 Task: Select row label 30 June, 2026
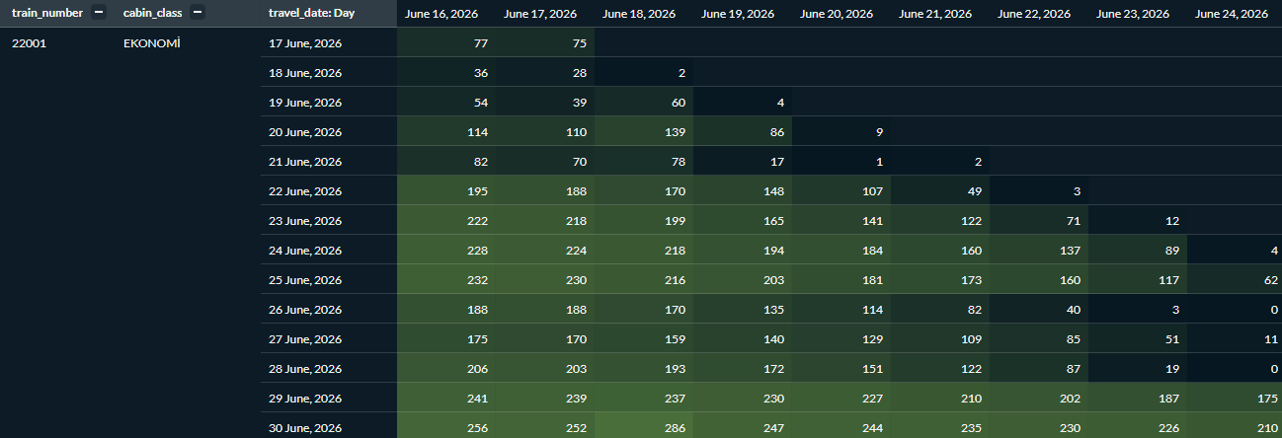(305, 428)
